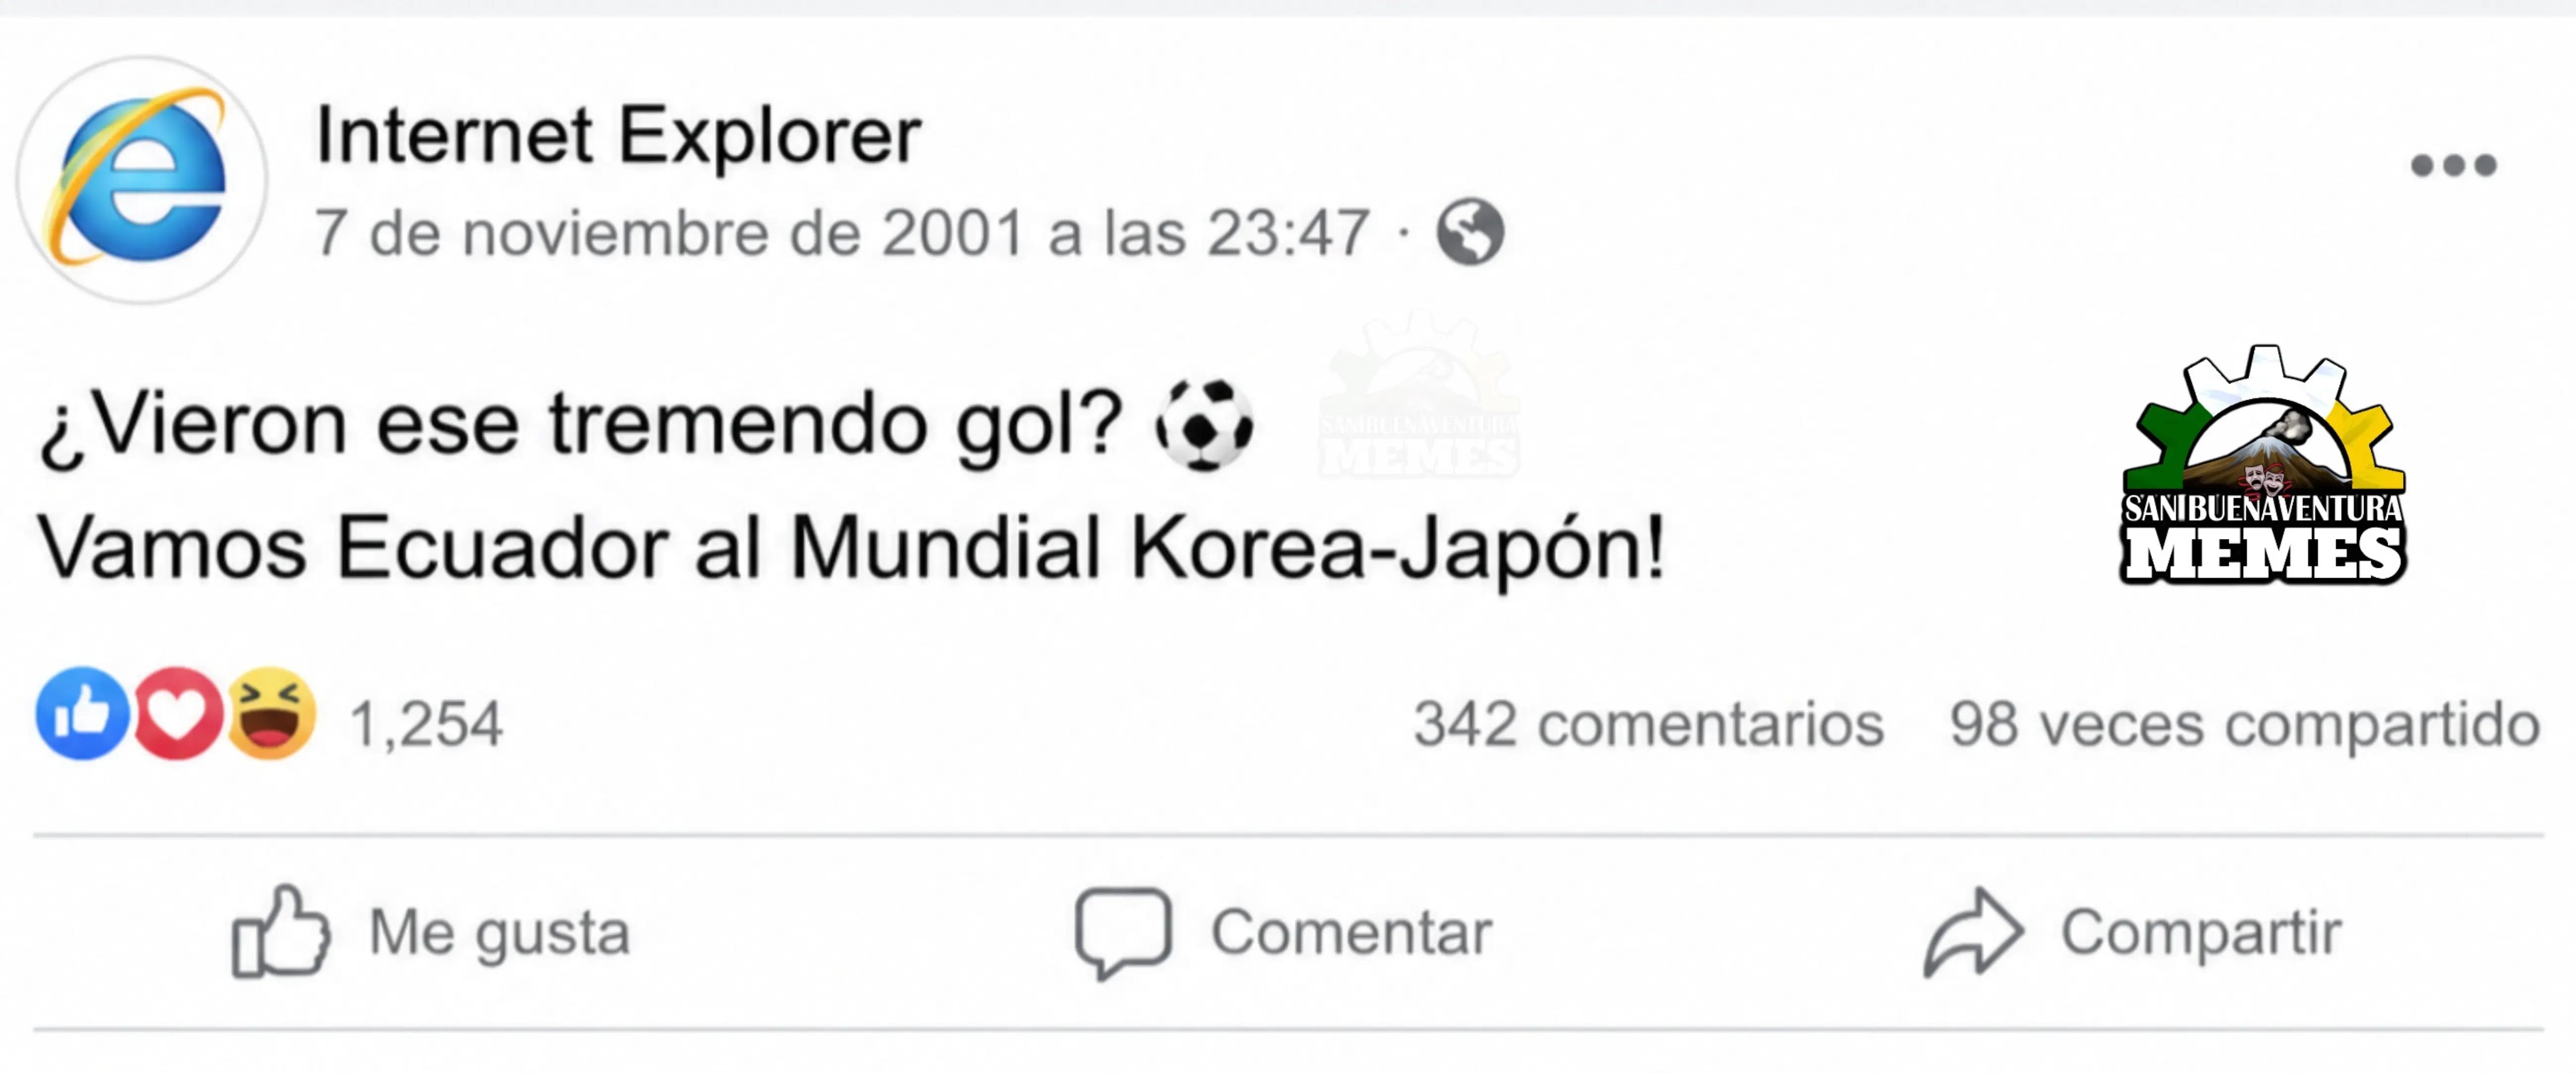
Task: Click the thumbs-up Me gusta icon
Action: point(281,931)
